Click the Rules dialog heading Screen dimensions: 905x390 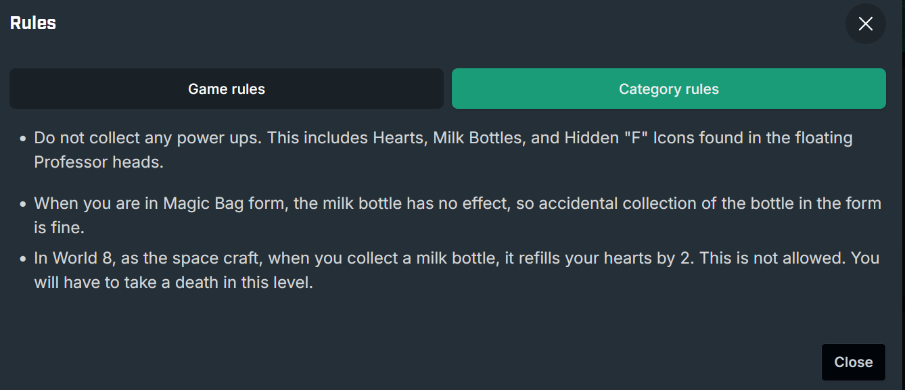pos(33,23)
